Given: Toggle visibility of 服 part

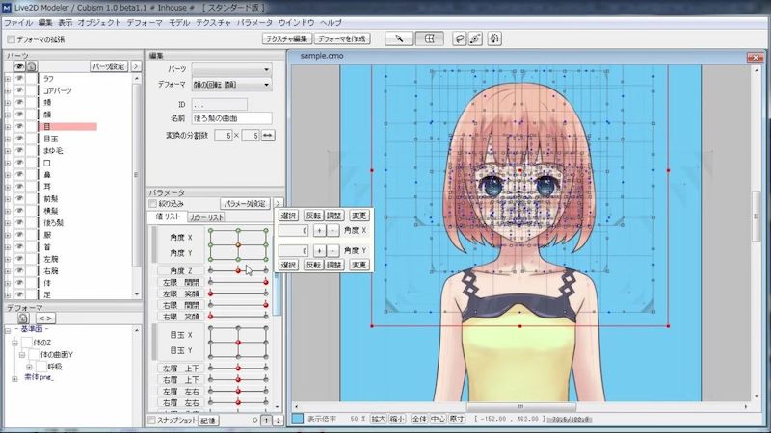Looking at the screenshot, I should pyautogui.click(x=19, y=235).
